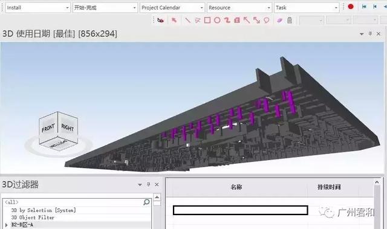This screenshot has height=229, width=387.
Task: Select the pink eraser tool
Action: [x=279, y=20]
